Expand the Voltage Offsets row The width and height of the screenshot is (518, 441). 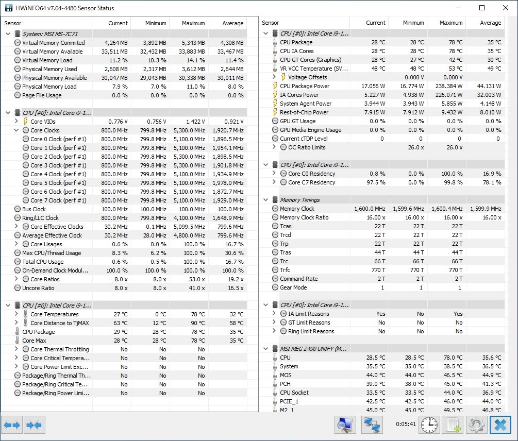point(274,77)
